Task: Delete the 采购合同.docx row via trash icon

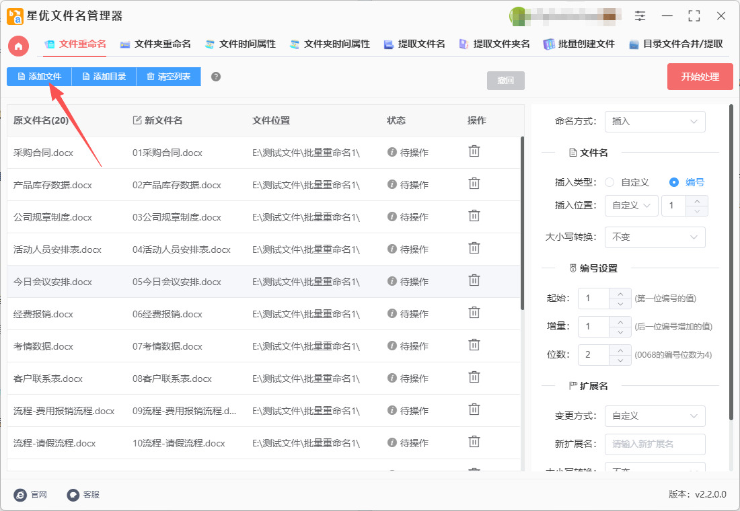Action: (474, 151)
